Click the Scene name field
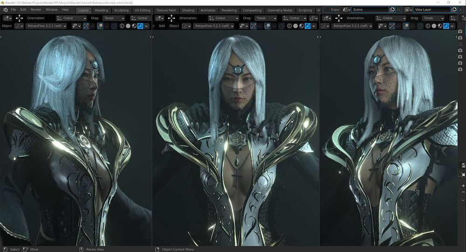 click(x=370, y=9)
